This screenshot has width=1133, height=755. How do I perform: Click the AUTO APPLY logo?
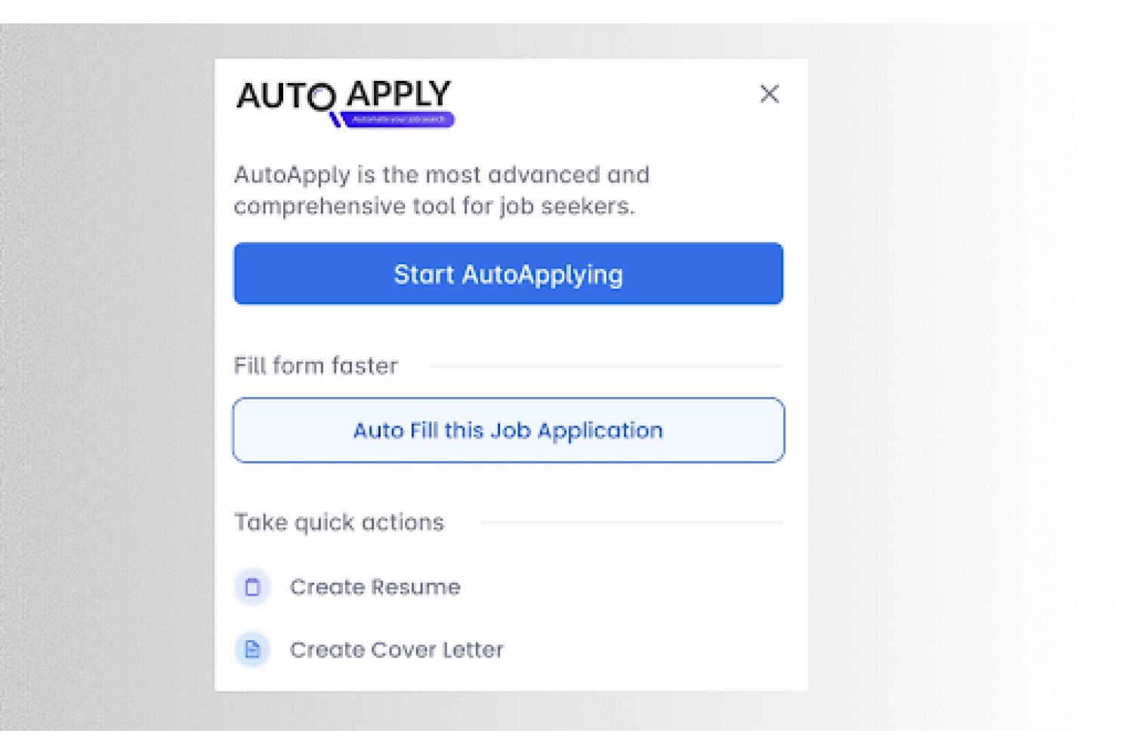[345, 103]
